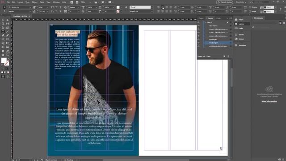
Task: Select the Rectangle Frame tool
Action: [x=3, y=39]
